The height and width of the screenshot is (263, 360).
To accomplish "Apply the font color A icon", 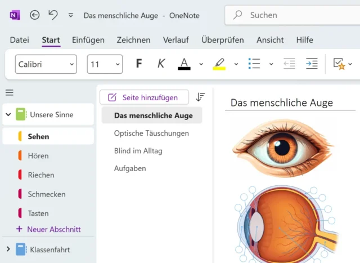I will click(184, 64).
